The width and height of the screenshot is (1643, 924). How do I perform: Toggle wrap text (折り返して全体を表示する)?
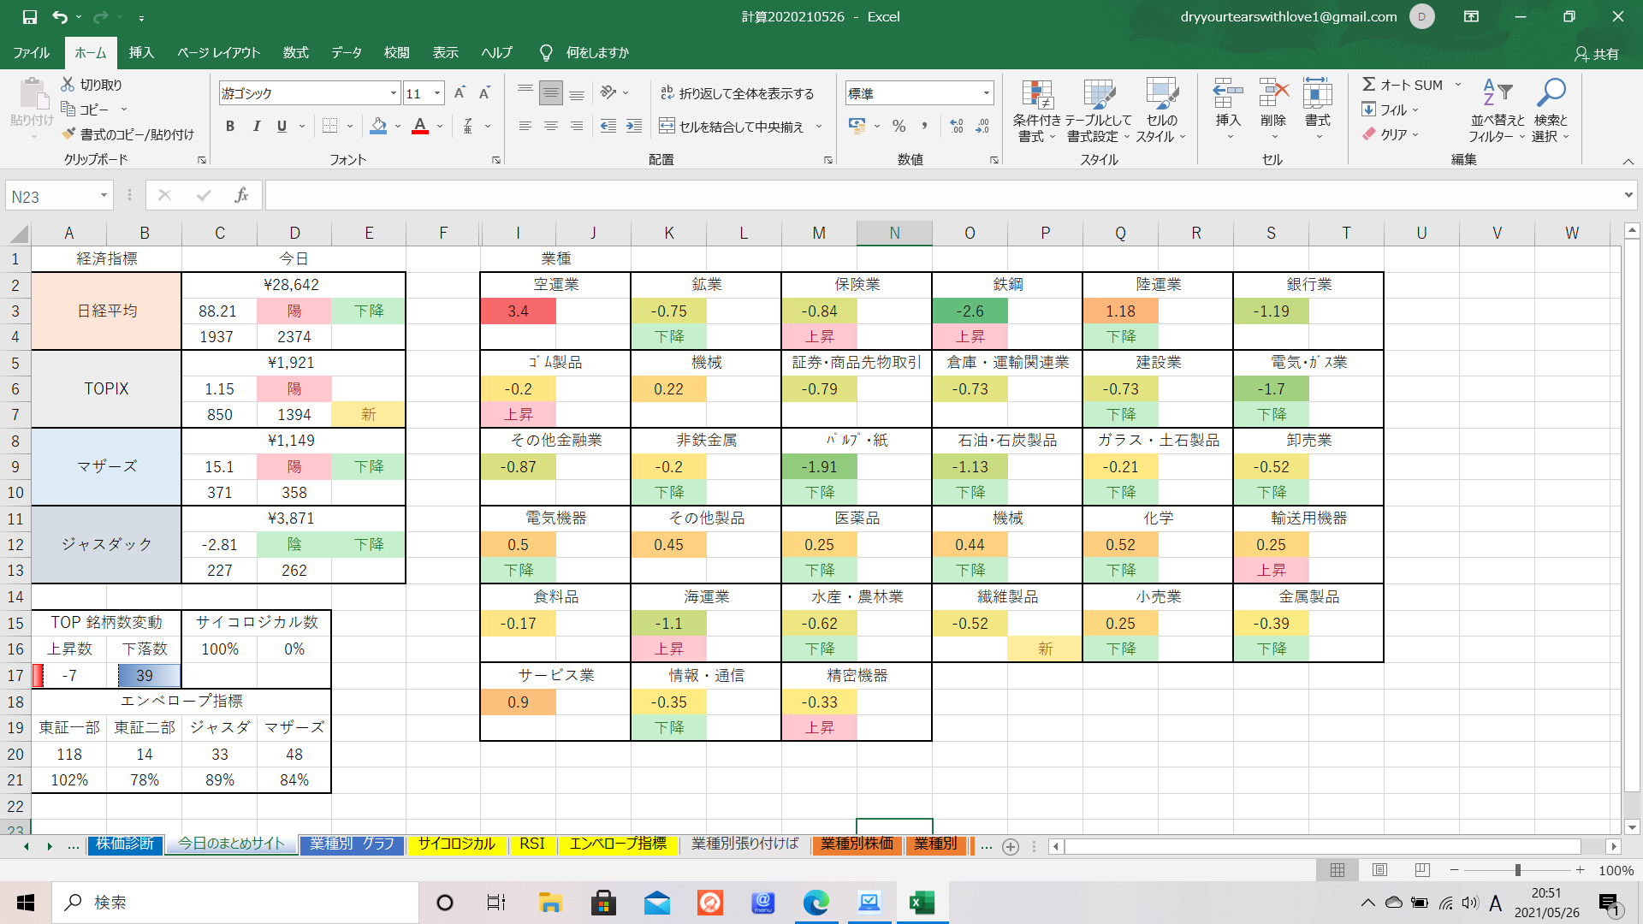pos(737,93)
